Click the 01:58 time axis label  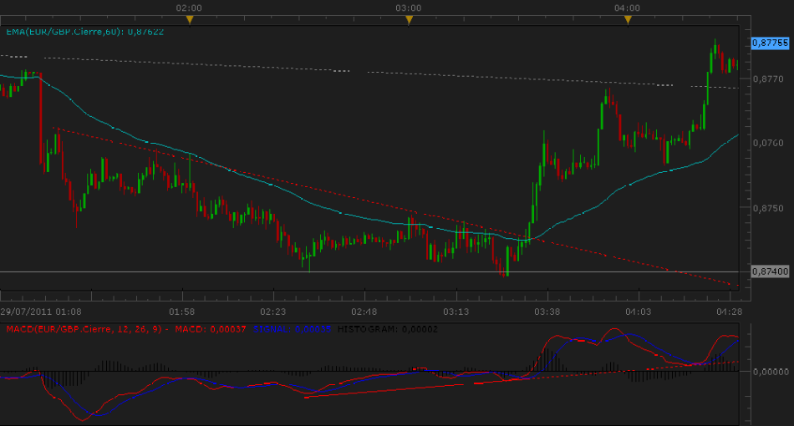point(181,311)
